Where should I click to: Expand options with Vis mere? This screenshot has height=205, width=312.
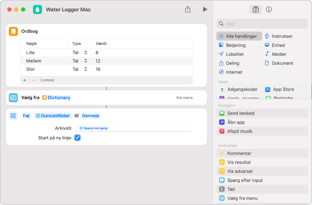pos(184,97)
